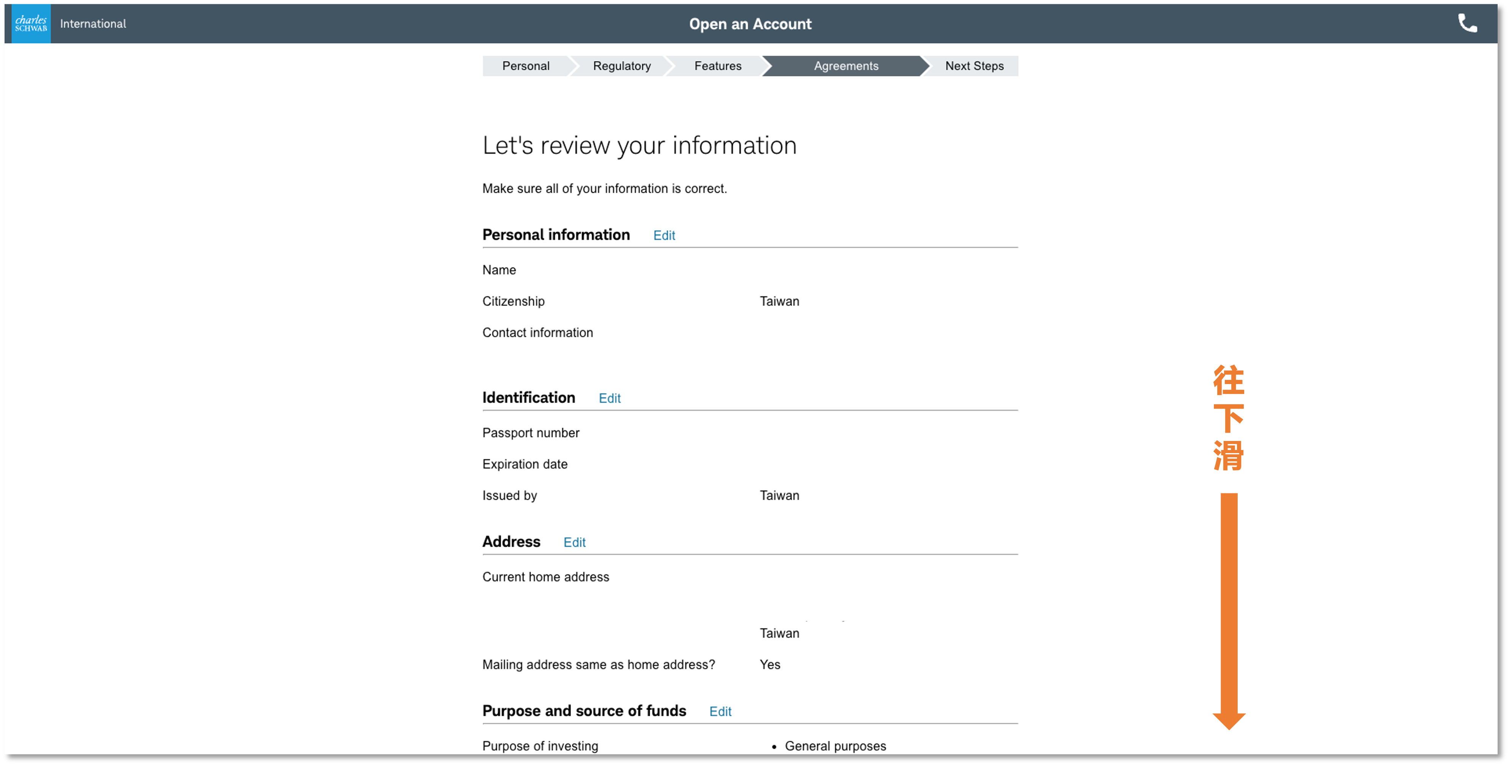Click the Passport number label
This screenshot has width=1509, height=765.
coord(531,433)
